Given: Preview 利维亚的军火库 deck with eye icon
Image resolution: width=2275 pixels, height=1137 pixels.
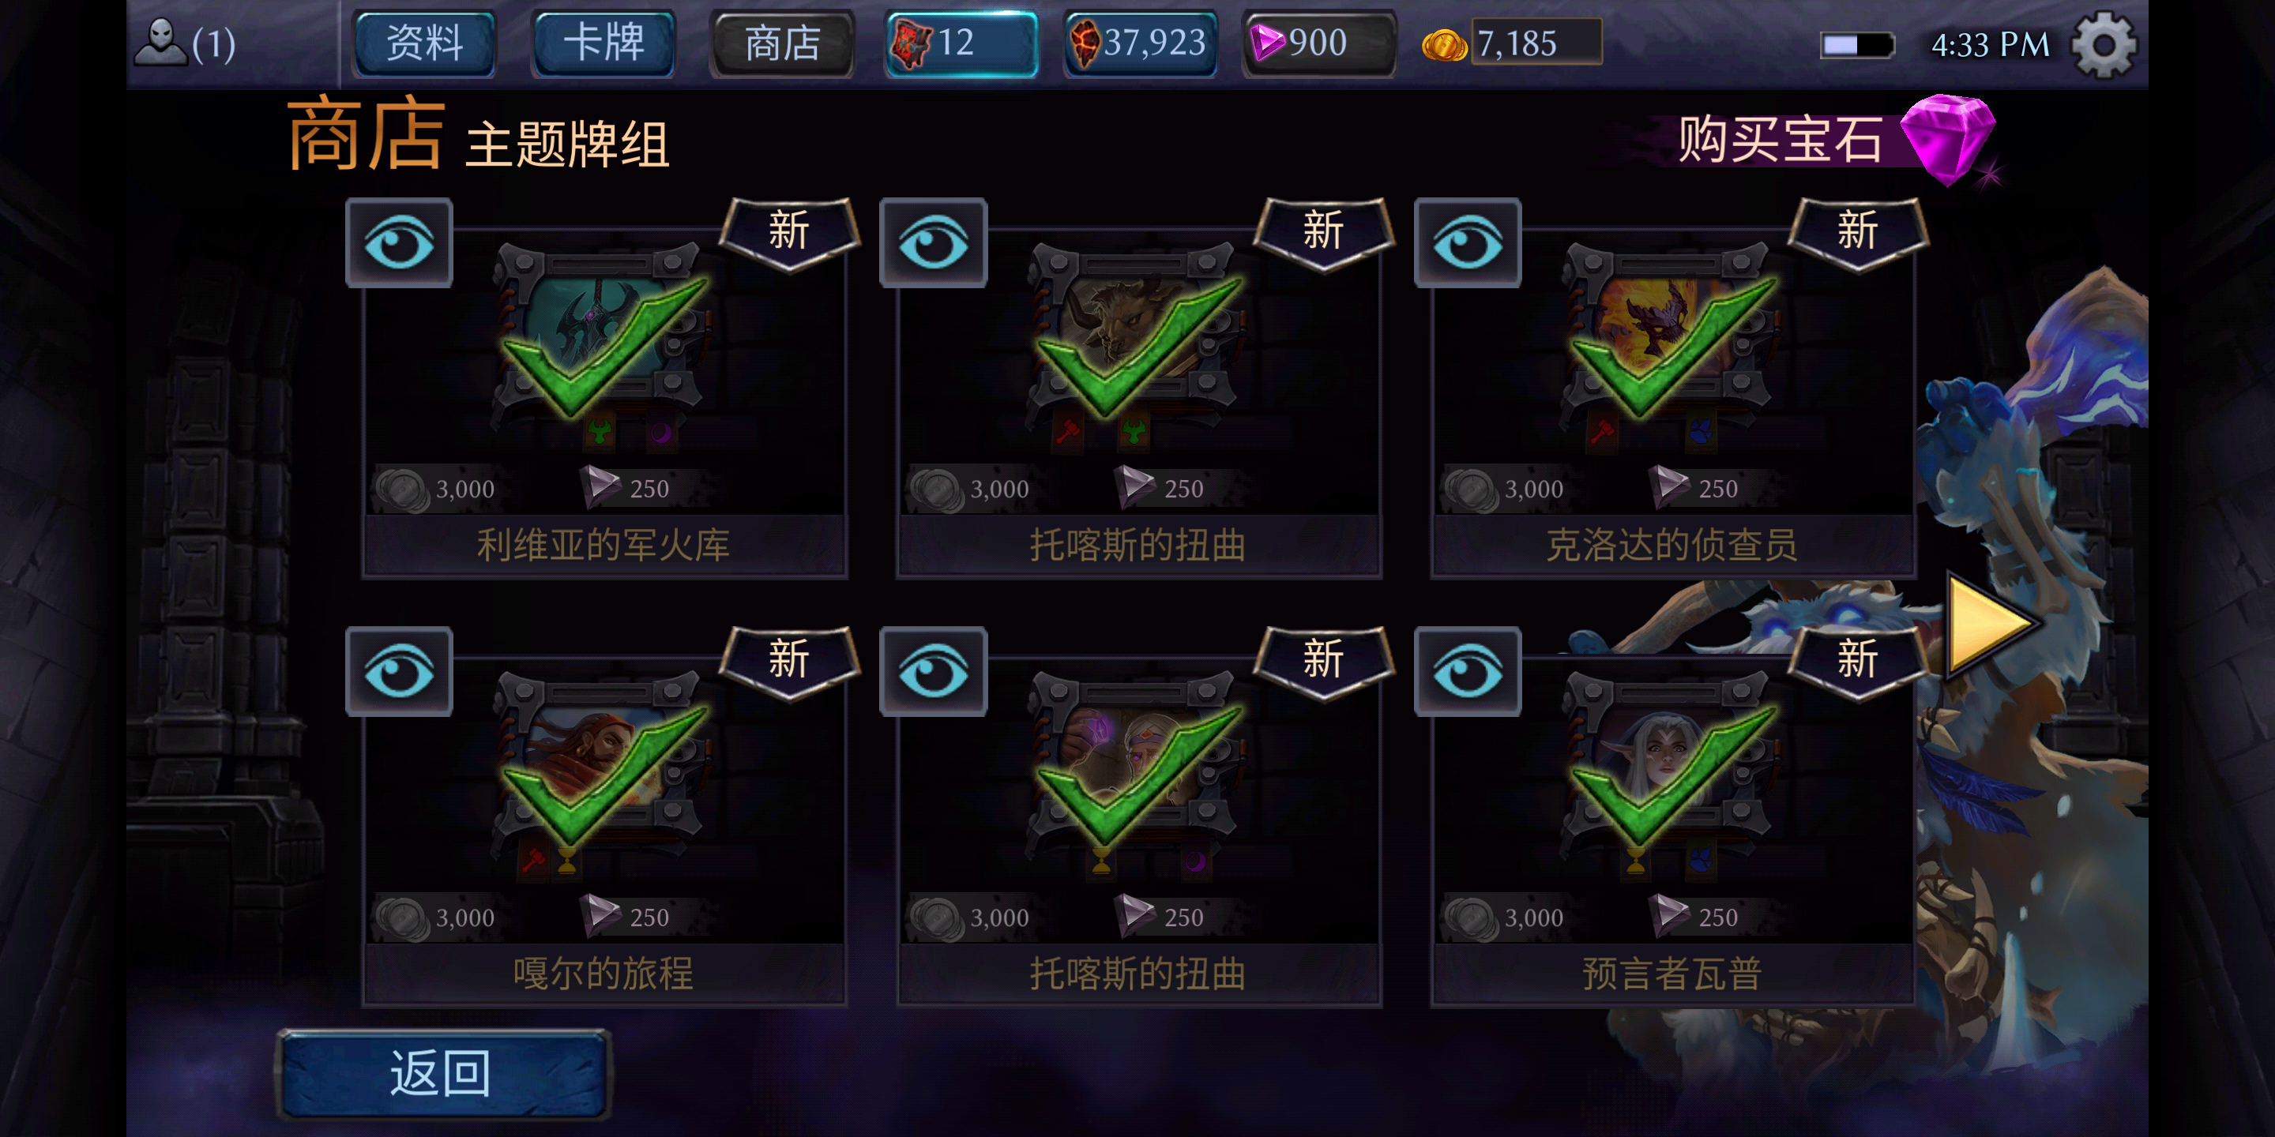Looking at the screenshot, I should point(399,242).
